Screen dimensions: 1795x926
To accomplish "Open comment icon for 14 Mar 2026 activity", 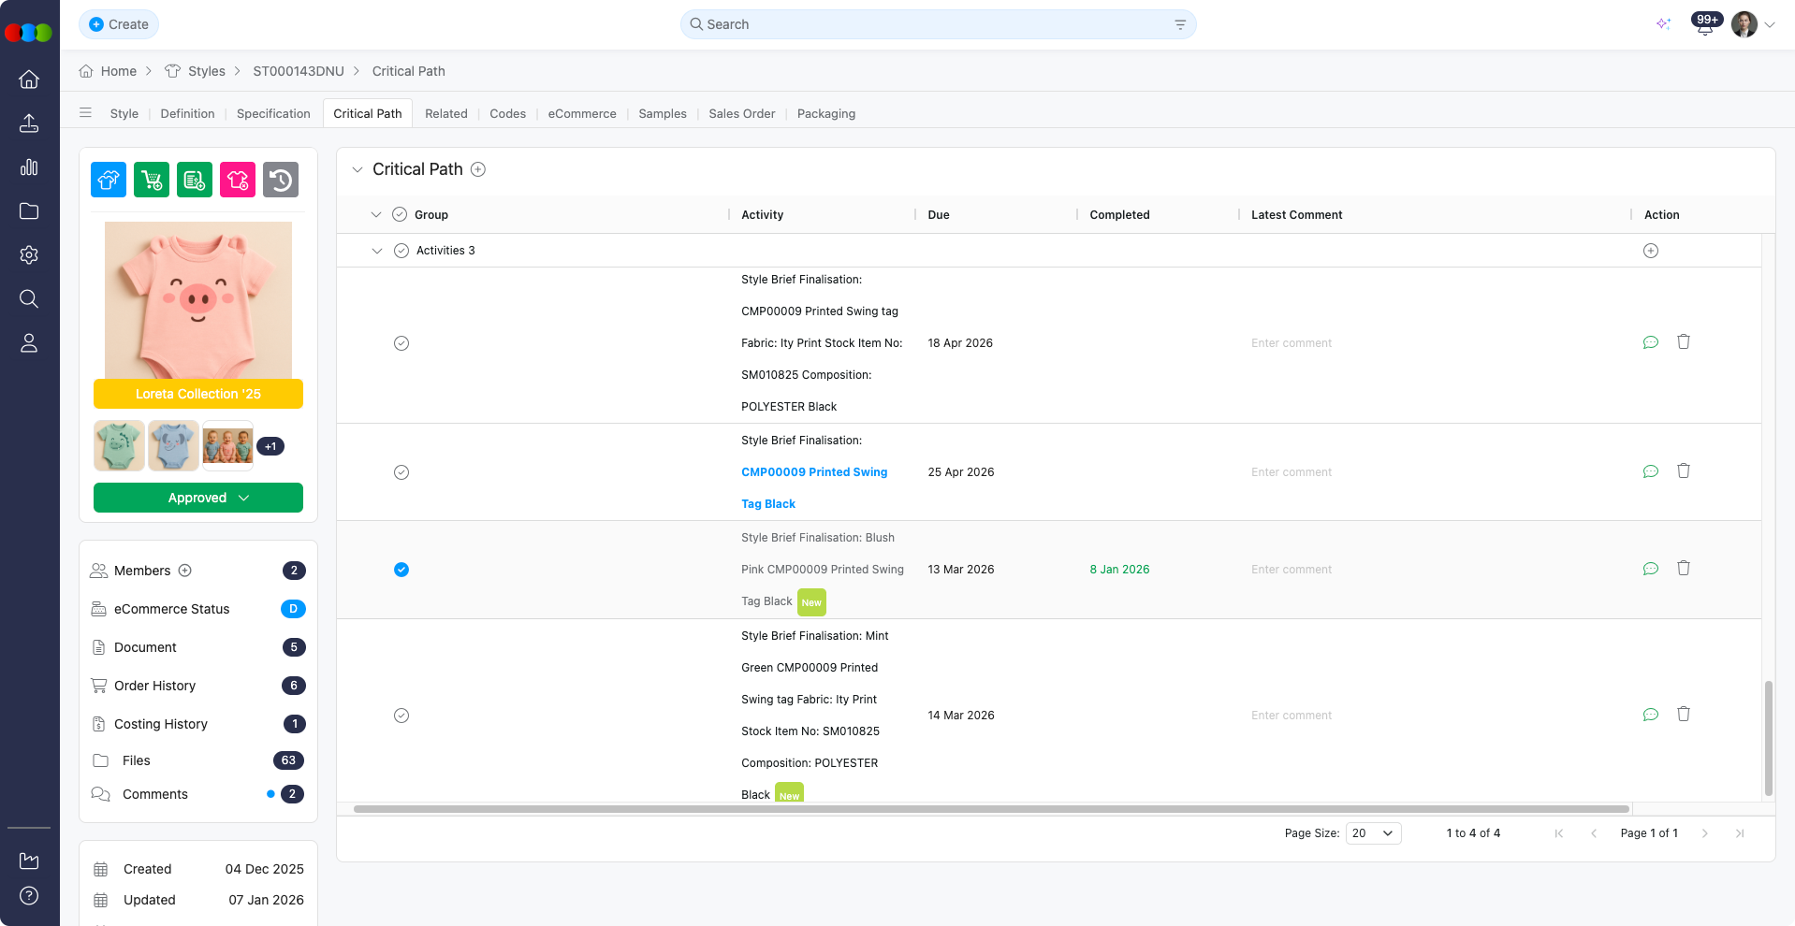I will [1650, 715].
